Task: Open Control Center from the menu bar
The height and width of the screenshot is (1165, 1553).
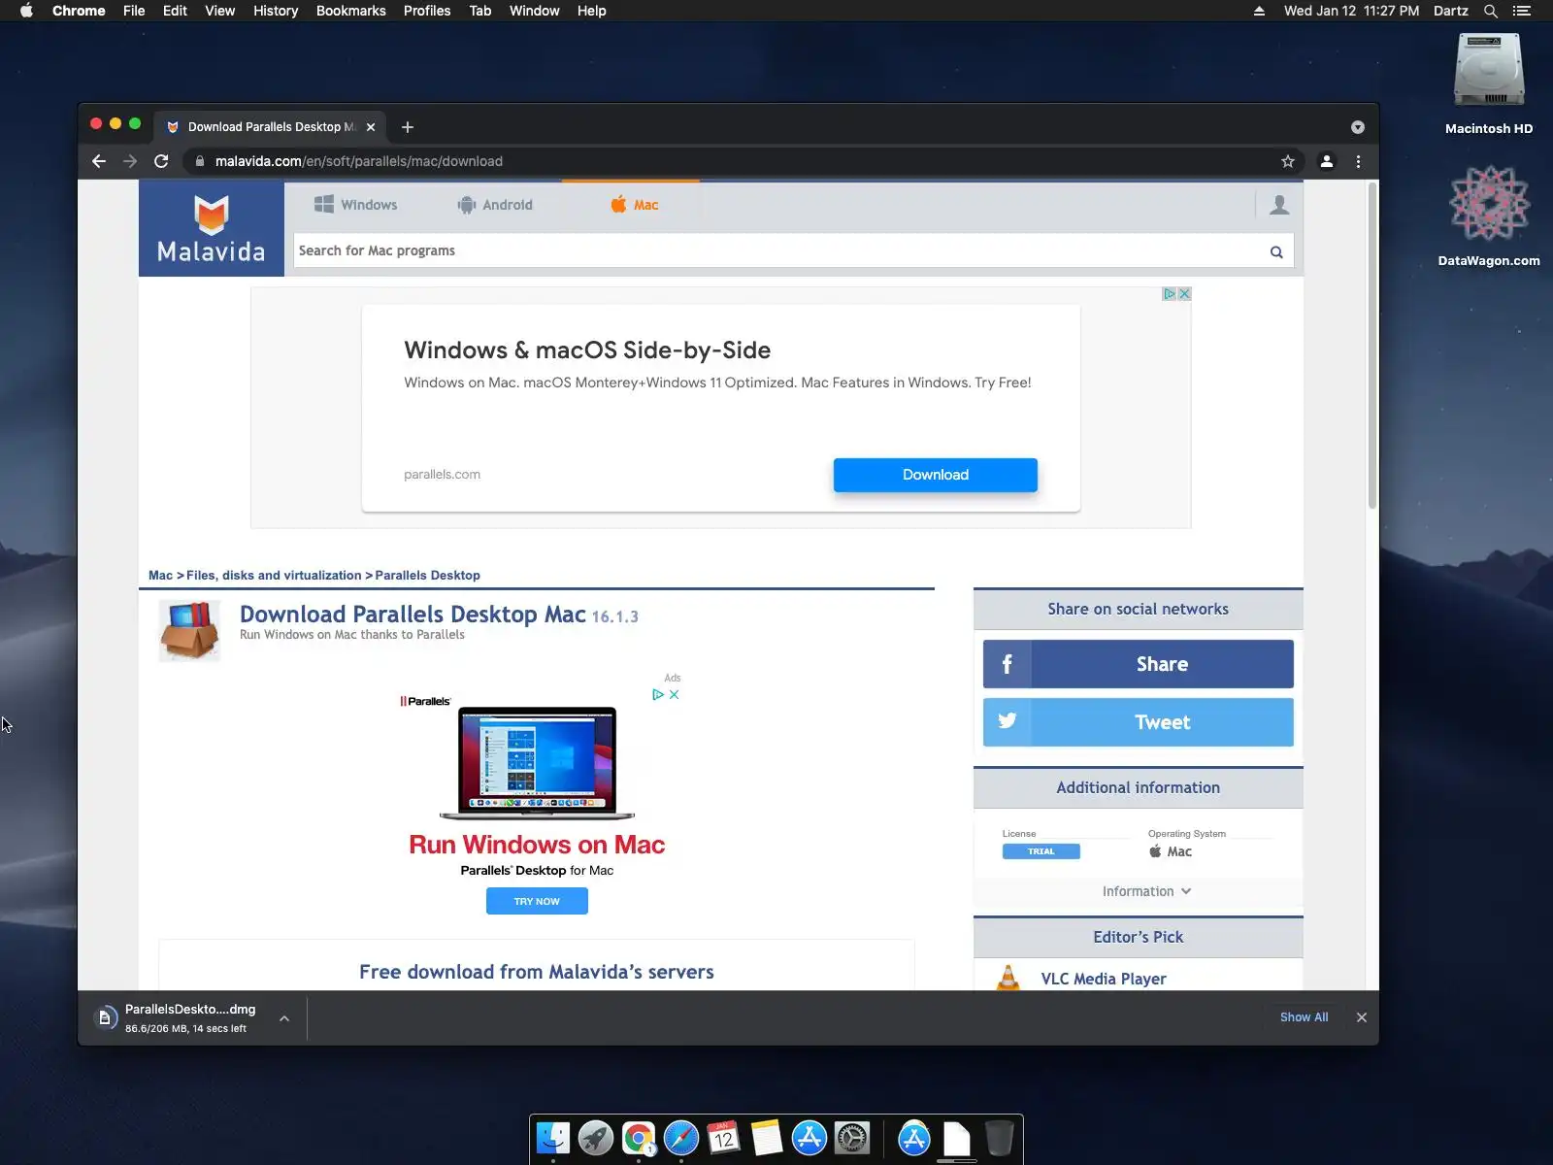Action: (1522, 11)
